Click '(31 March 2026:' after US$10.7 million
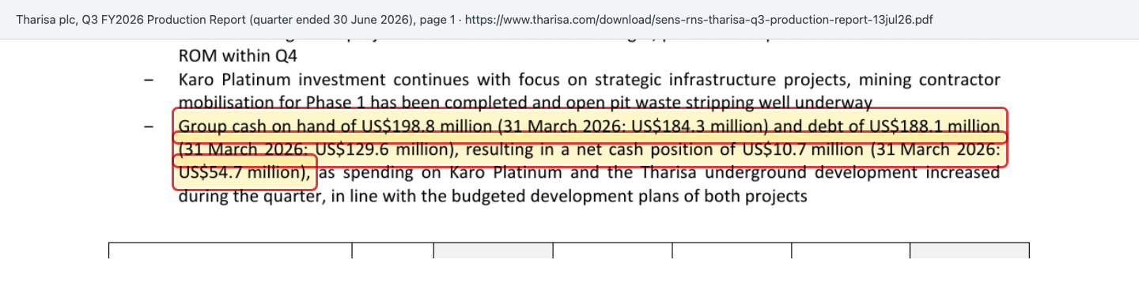1139x290 pixels. (x=935, y=149)
